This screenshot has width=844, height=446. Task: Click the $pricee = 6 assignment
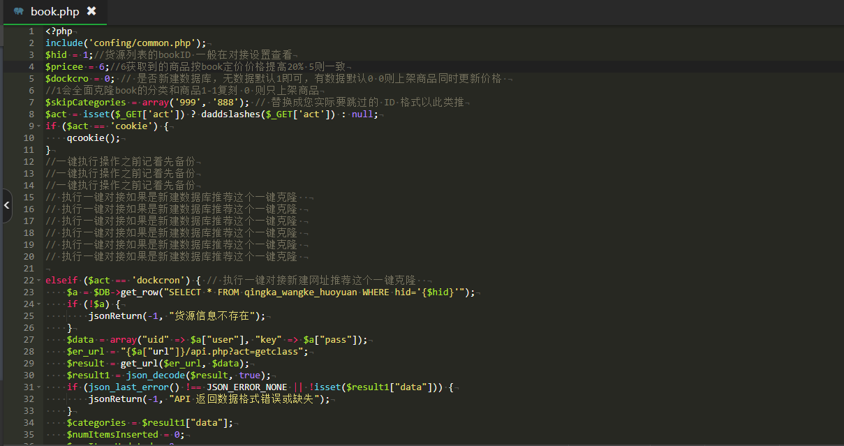77,66
